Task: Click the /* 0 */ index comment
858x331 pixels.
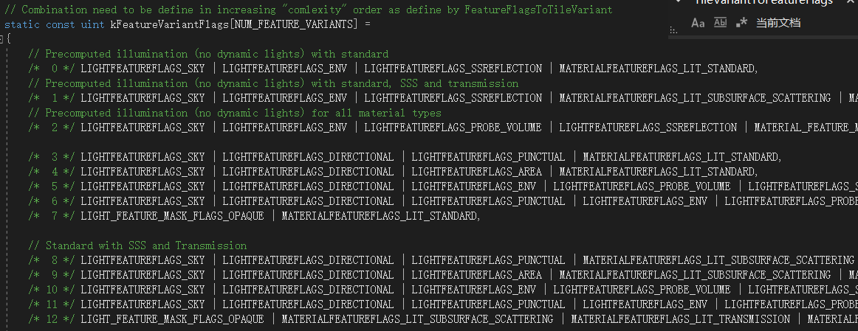Action: (x=52, y=69)
